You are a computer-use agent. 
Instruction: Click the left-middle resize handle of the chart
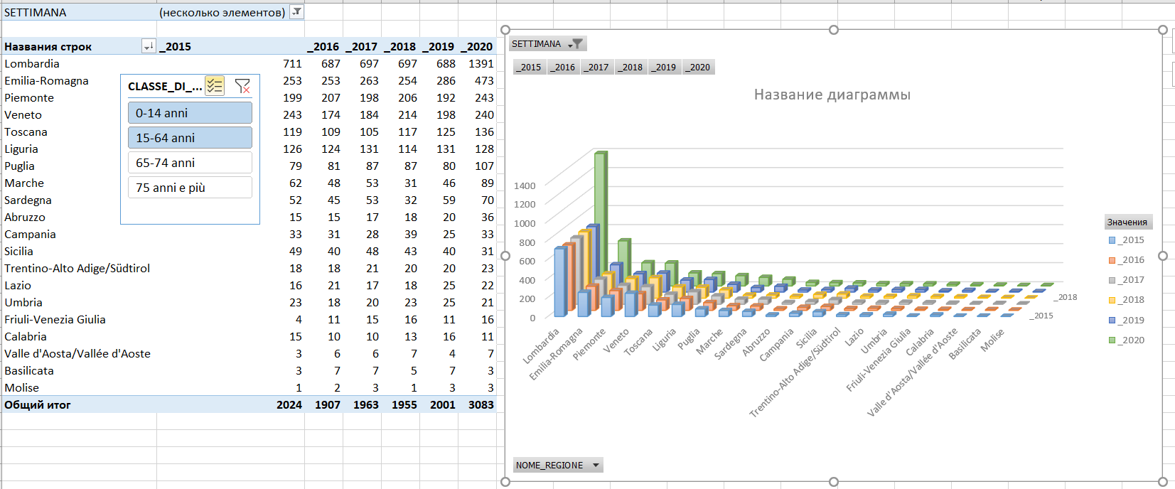(505, 256)
